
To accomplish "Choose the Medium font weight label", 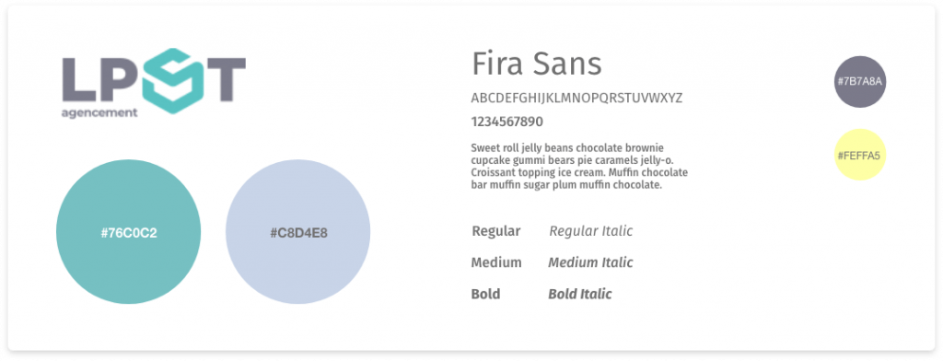I will point(496,263).
